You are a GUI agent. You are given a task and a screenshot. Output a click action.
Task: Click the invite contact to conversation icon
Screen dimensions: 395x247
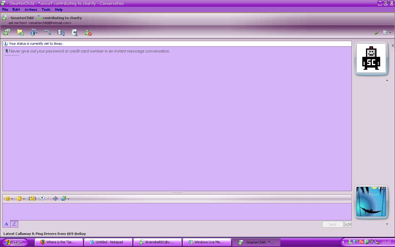click(x=7, y=32)
